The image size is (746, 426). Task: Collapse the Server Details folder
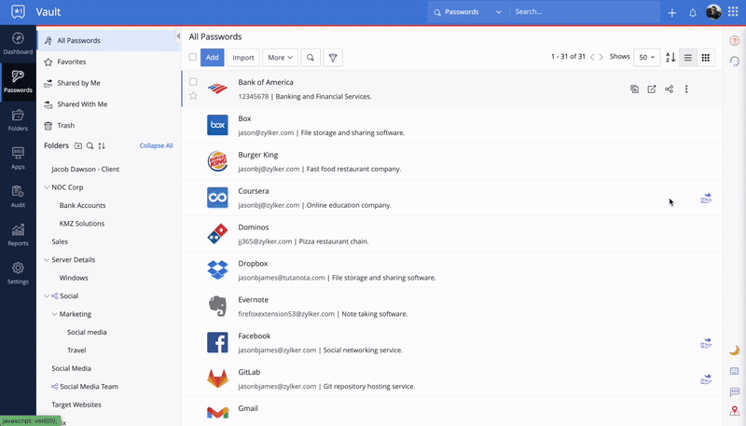tap(47, 259)
